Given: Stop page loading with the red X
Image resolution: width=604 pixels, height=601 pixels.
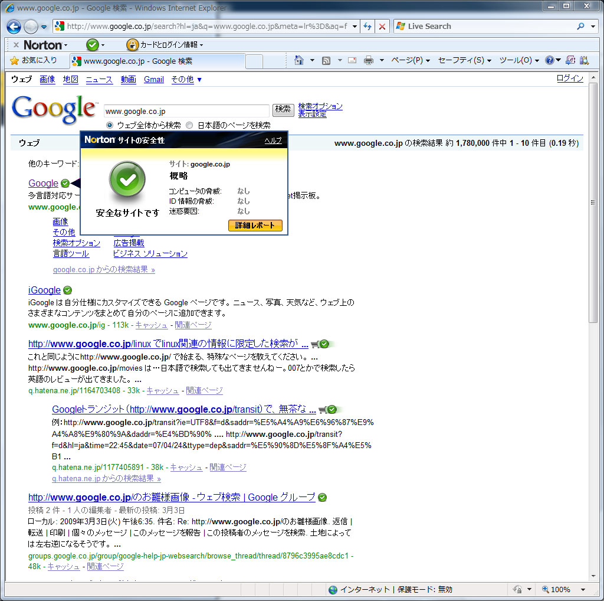Looking at the screenshot, I should point(382,26).
